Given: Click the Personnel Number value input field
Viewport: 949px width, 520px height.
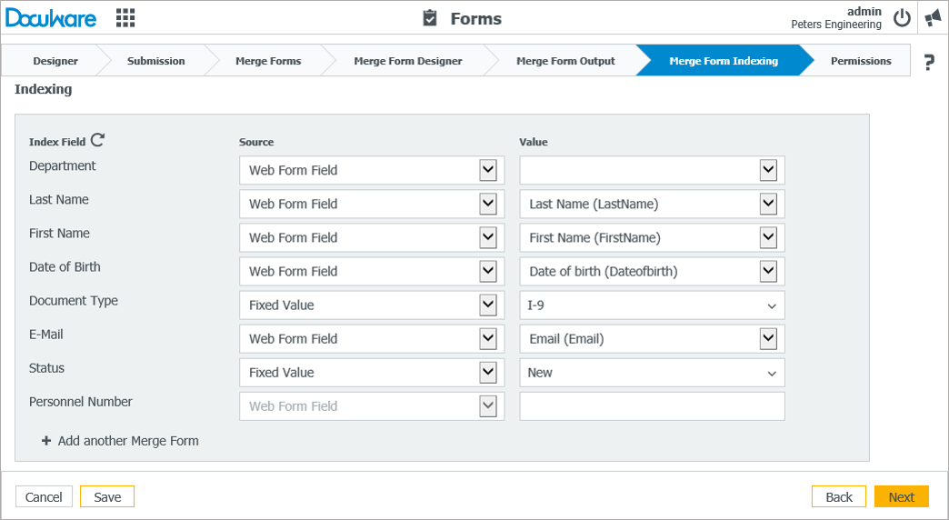Looking at the screenshot, I should point(651,406).
